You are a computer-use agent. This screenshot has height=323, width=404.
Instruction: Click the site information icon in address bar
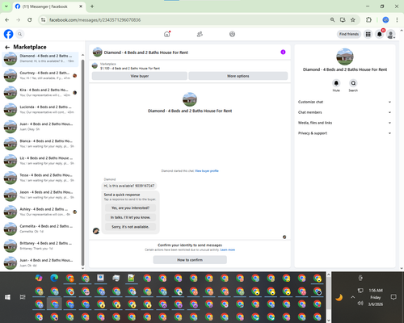(43, 20)
